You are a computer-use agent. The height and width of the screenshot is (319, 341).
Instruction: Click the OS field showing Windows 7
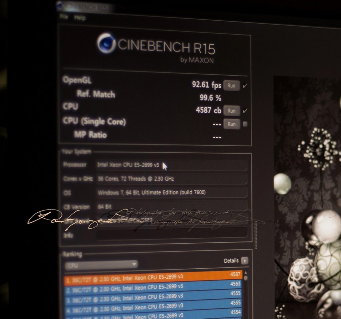172,193
